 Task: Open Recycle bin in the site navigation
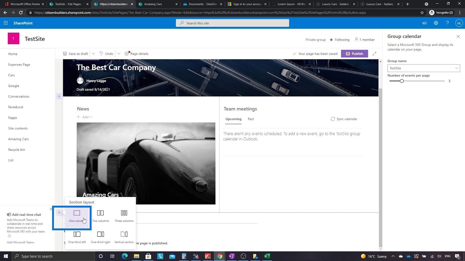[x=17, y=150]
